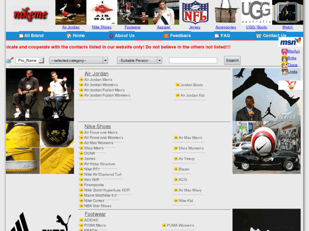Screen dimensions: 309x231
Task: Open the selected category dropdown
Action: click(x=79, y=60)
